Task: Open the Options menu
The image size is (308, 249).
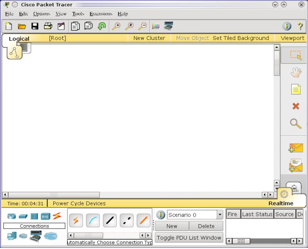Action: pos(42,14)
